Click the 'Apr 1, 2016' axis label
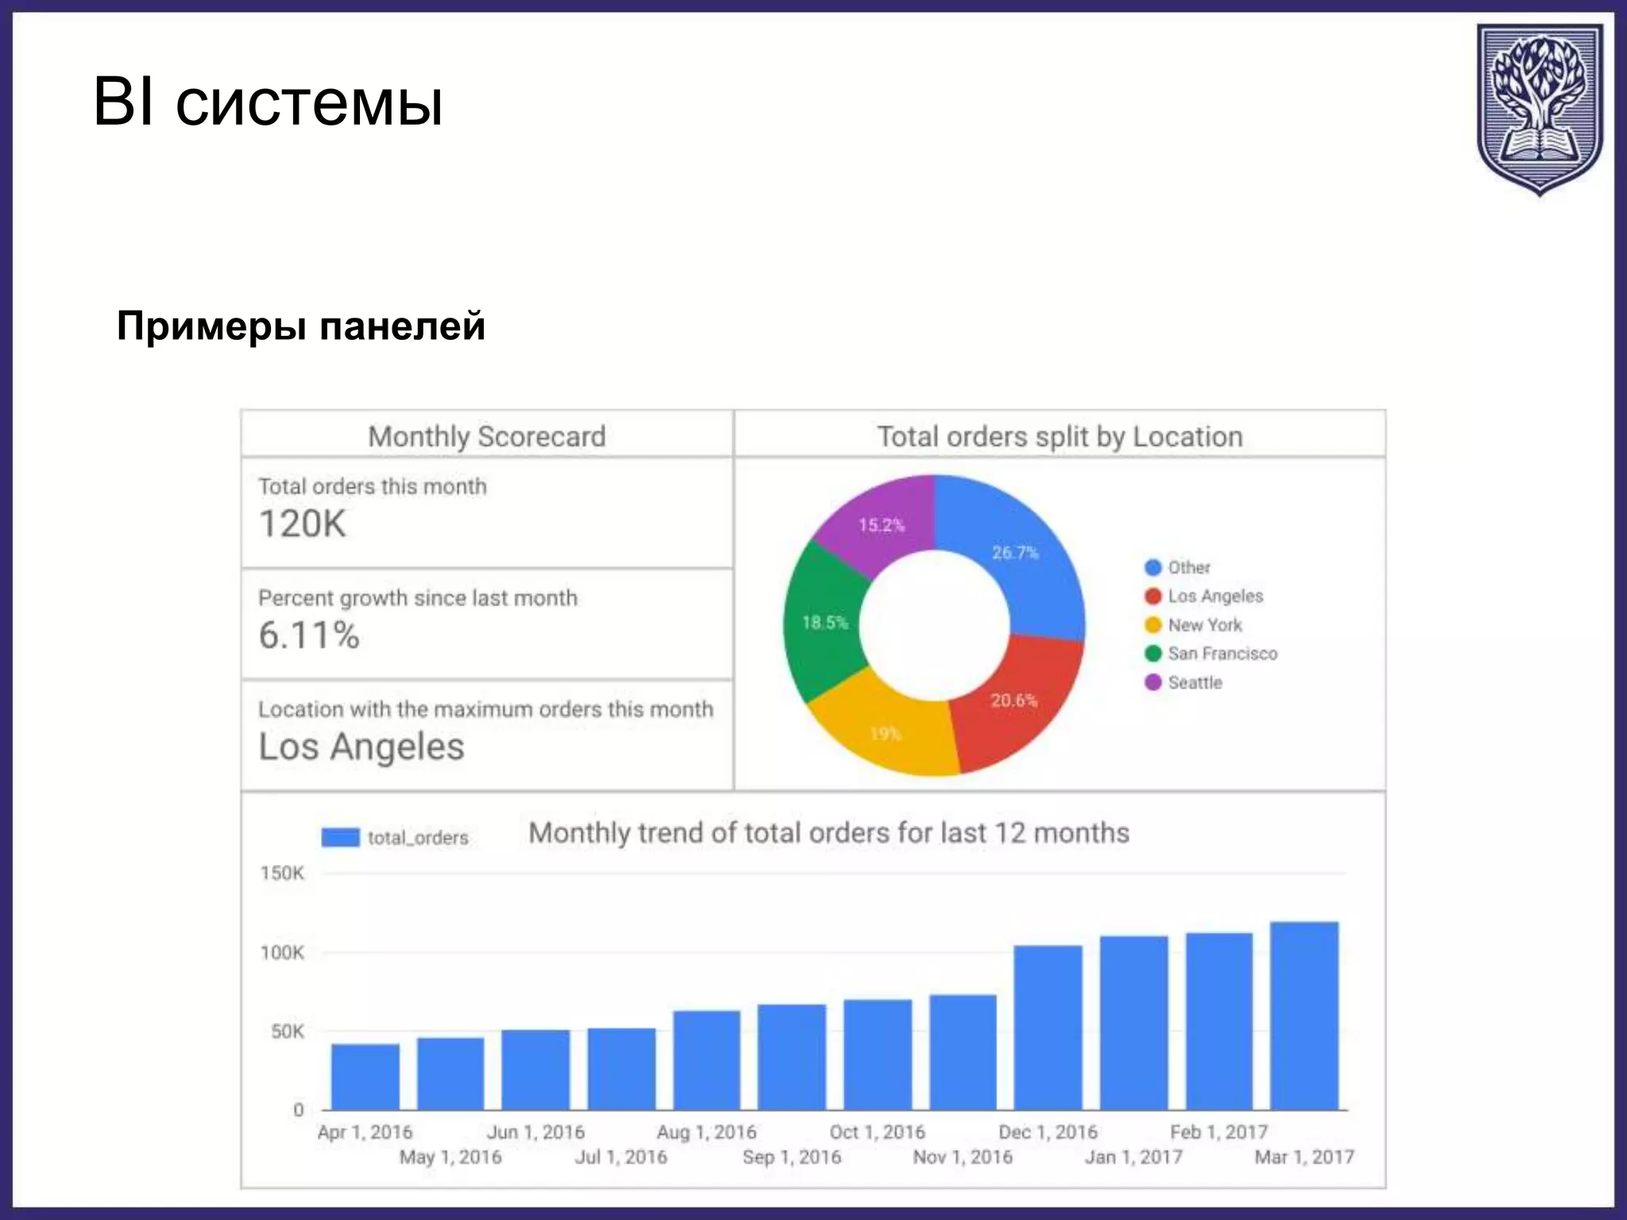The height and width of the screenshot is (1220, 1627). click(x=365, y=1132)
